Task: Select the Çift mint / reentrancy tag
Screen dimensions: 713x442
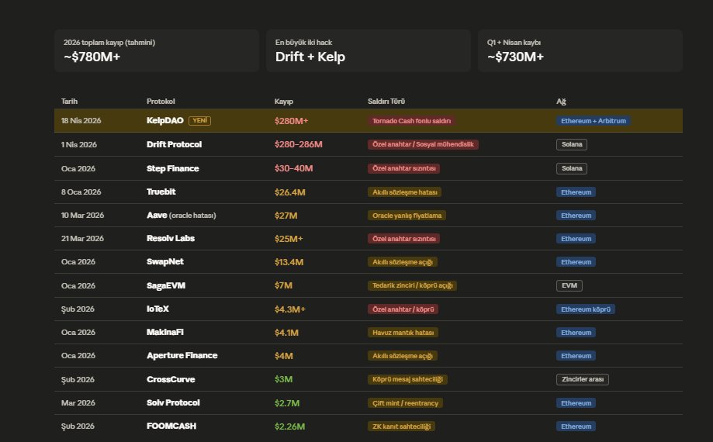Action: click(406, 403)
